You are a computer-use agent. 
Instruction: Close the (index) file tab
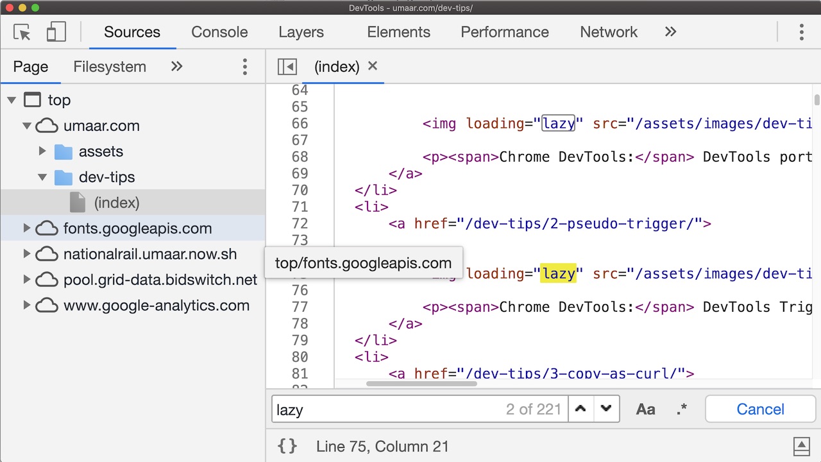click(373, 65)
